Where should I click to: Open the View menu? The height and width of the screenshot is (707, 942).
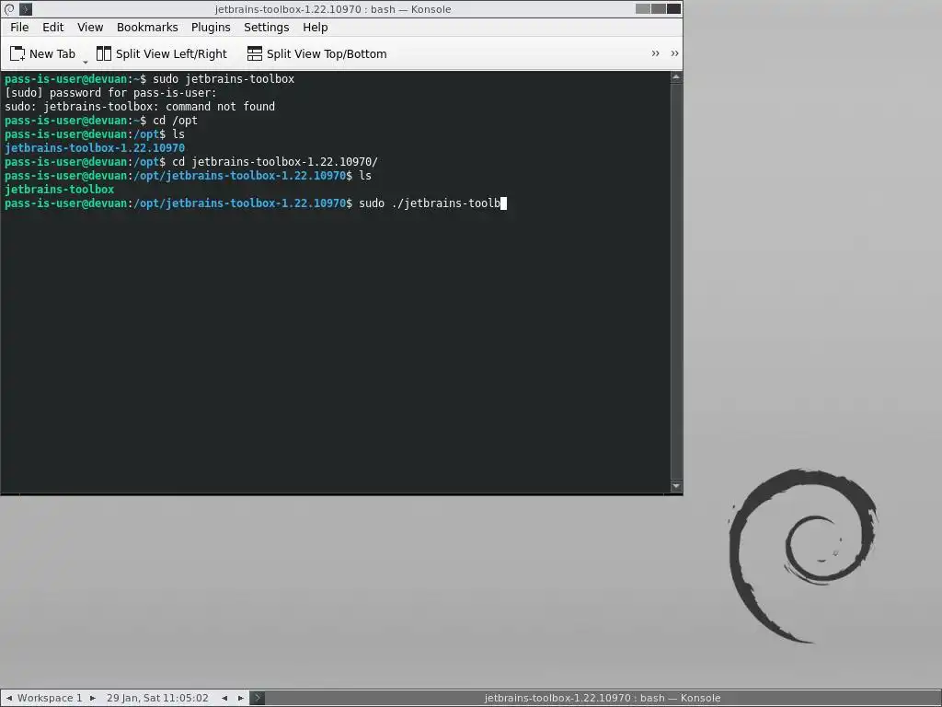pos(90,27)
